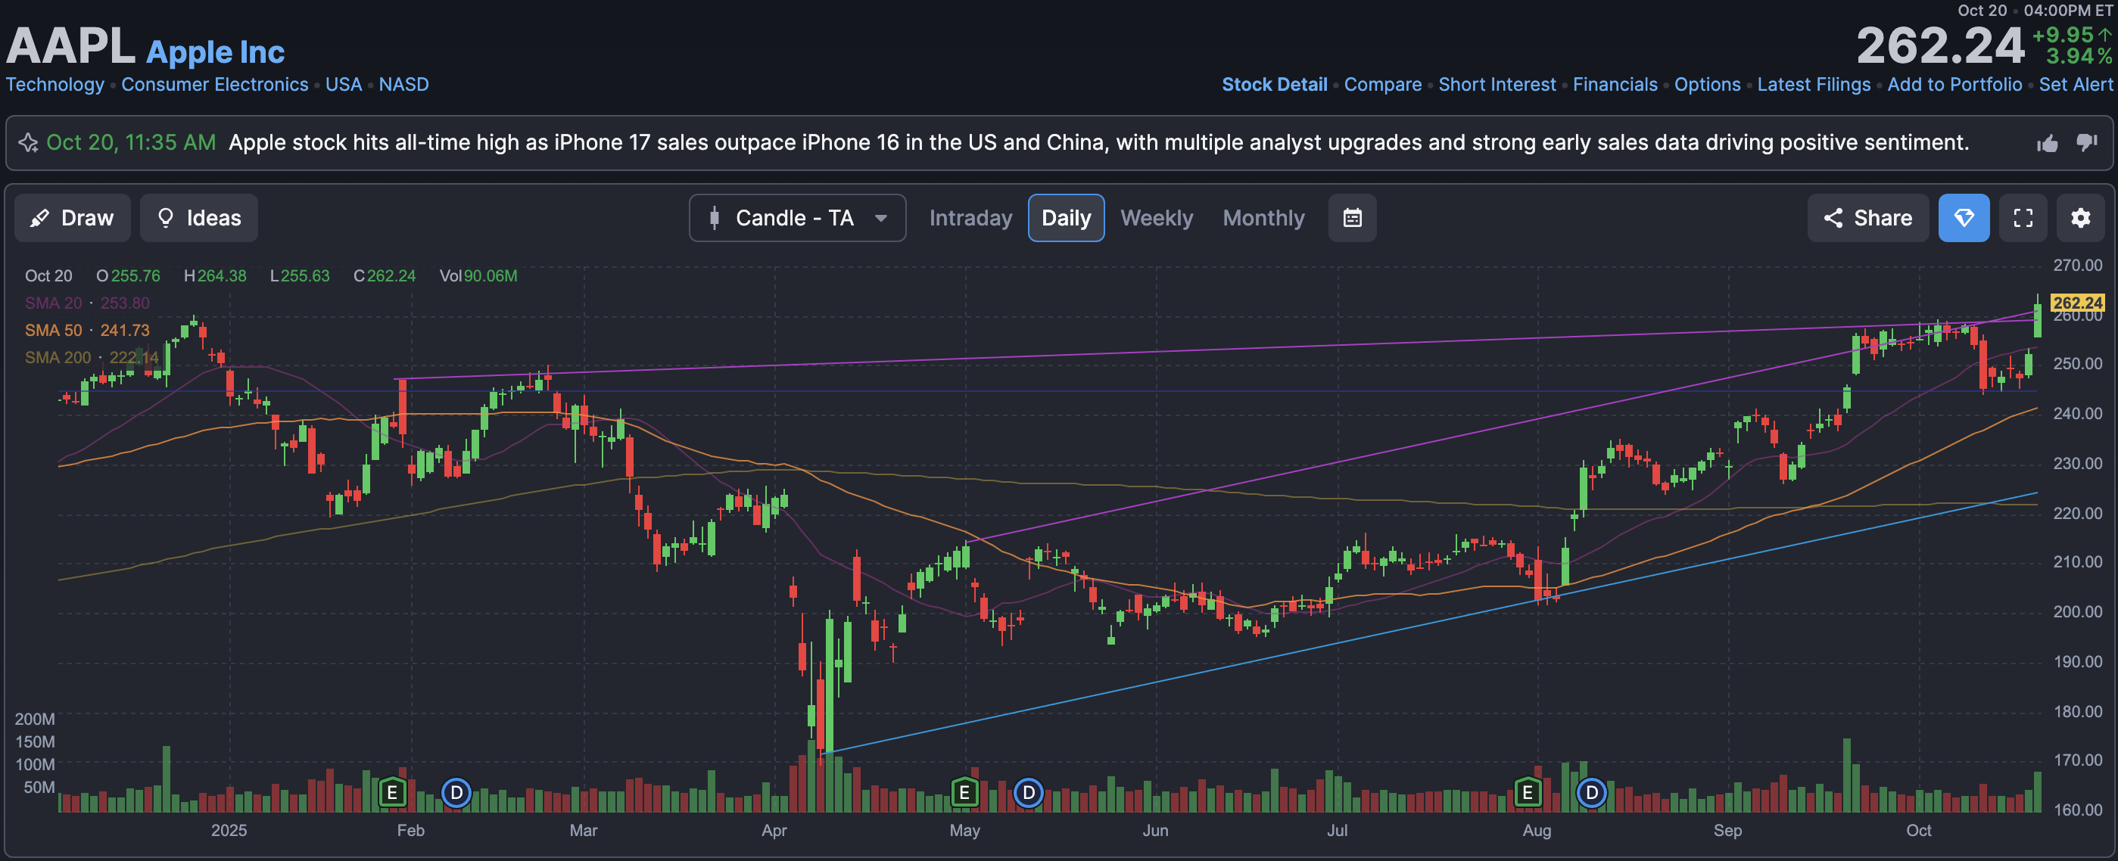
Task: Open the Short Interest link
Action: (1497, 85)
